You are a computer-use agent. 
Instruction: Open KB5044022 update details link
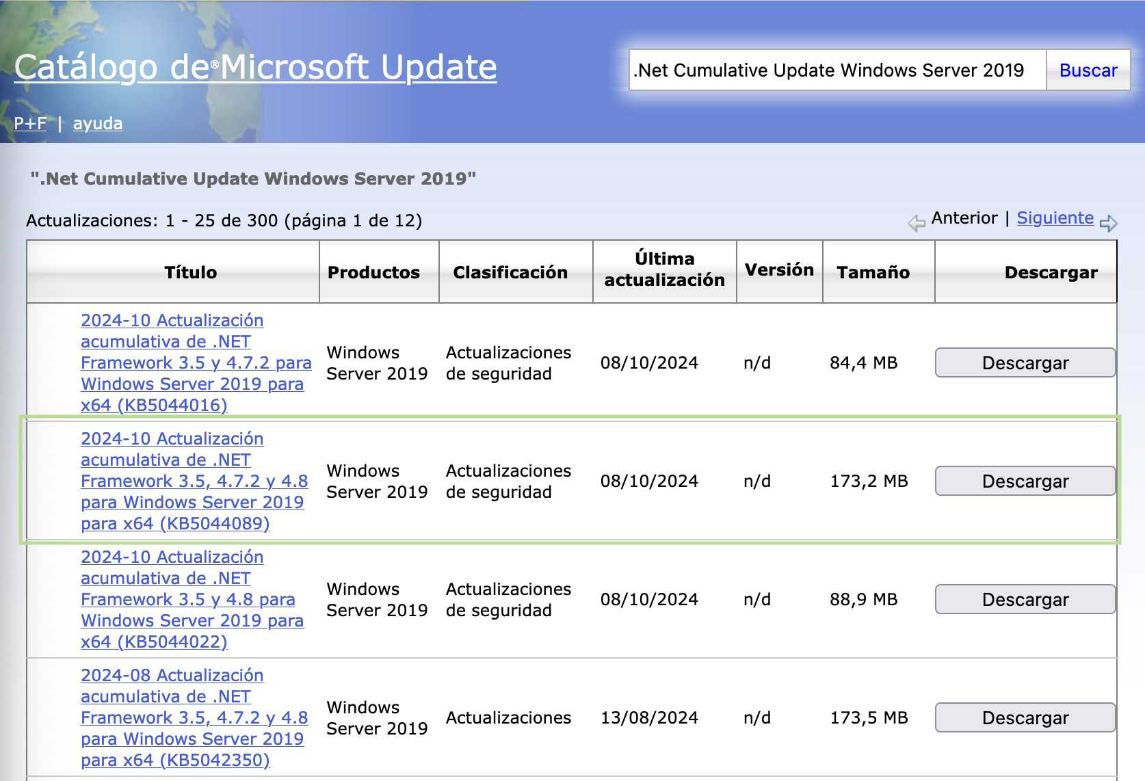[x=192, y=599]
